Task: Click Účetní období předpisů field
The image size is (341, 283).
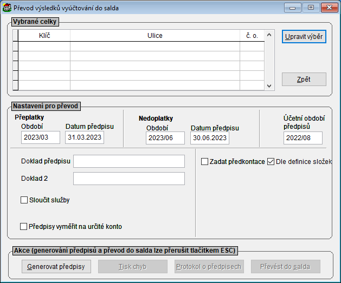Action: [303, 139]
